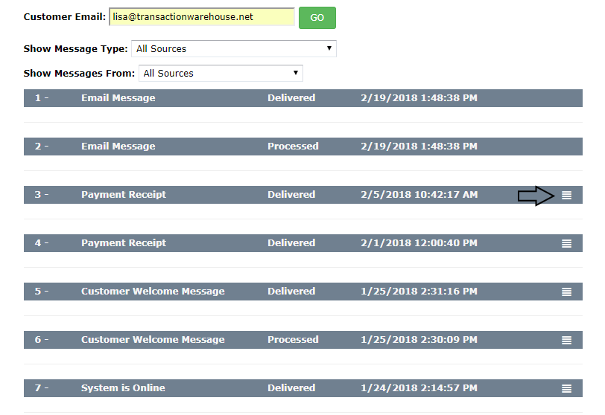Click the System is Online label
The width and height of the screenshot is (605, 415).
tap(123, 388)
